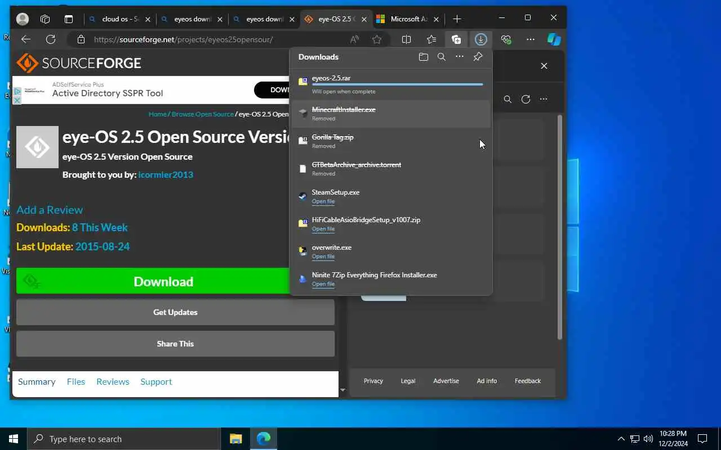
Task: Open the Feedback footer link
Action: point(528,381)
